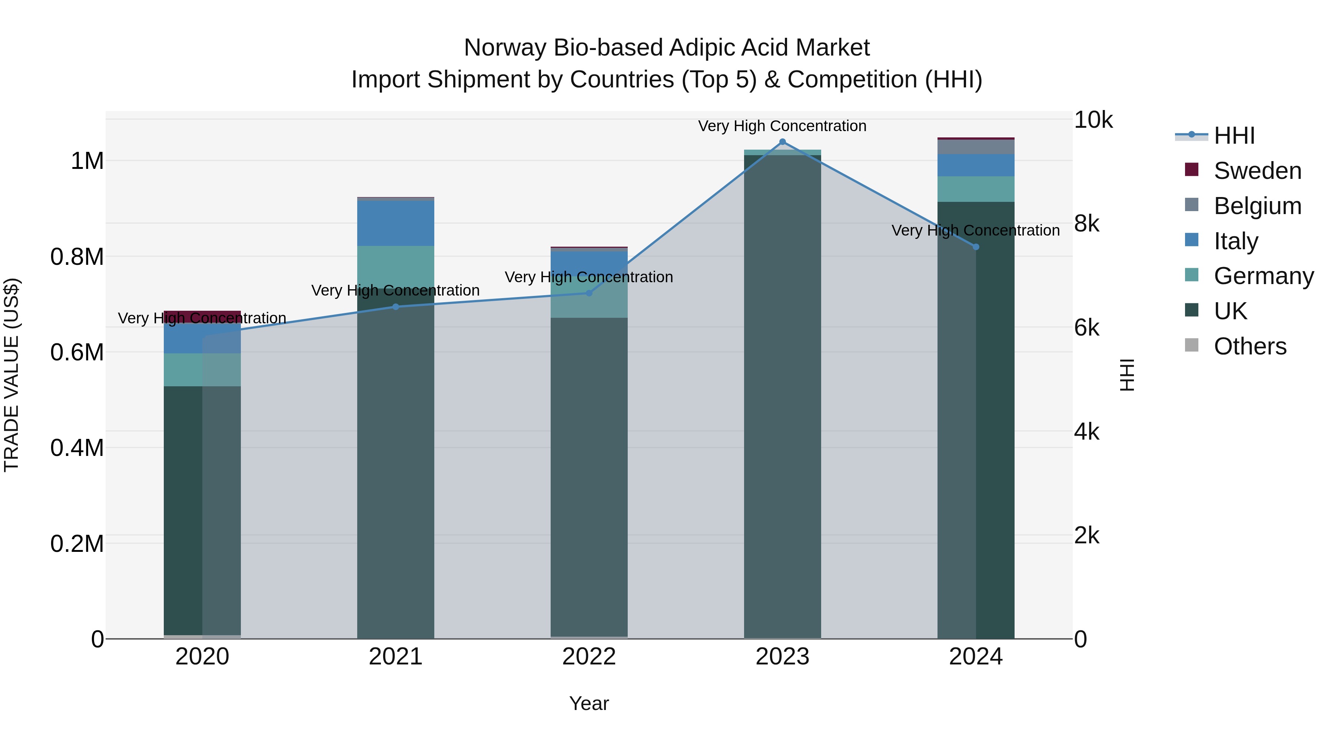Viewport: 1334px width, 750px height.
Task: Click the Belgium segment of 2024 bar
Action: point(976,147)
